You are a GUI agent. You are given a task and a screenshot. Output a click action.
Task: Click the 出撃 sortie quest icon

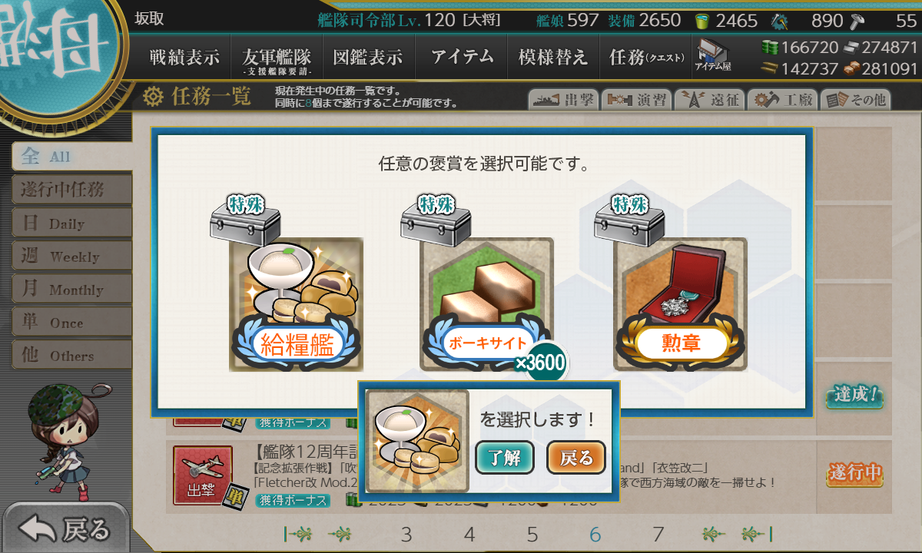coord(203,475)
